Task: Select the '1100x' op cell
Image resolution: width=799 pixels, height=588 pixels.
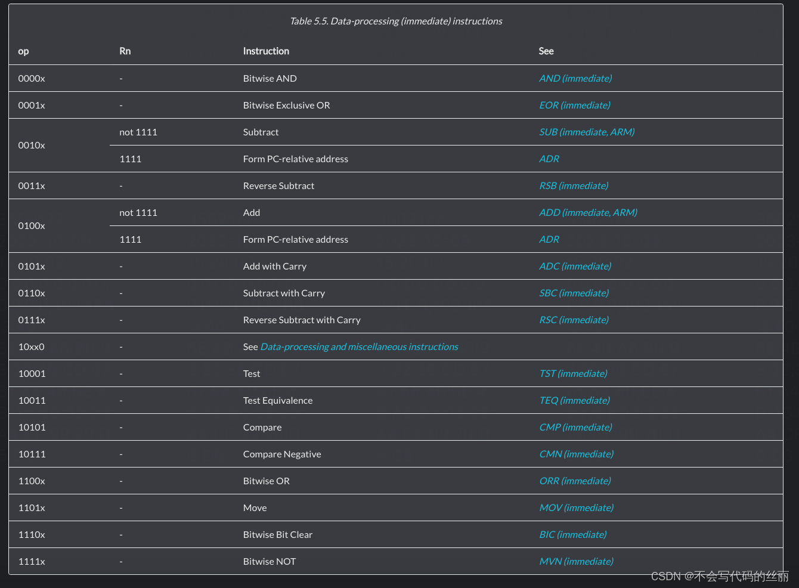Action: click(32, 481)
